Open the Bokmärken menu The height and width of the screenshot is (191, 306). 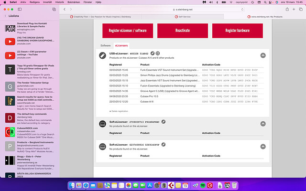click(x=74, y=2)
